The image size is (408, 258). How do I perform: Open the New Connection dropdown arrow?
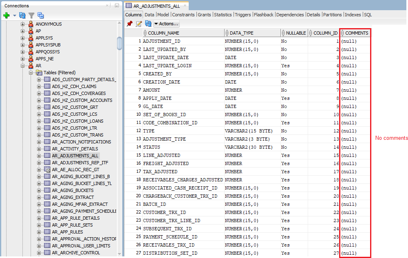(x=15, y=15)
